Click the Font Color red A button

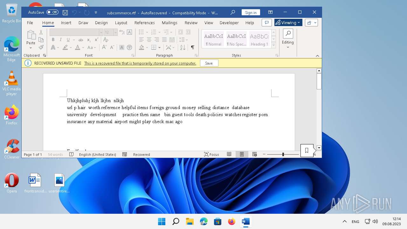pos(78,47)
